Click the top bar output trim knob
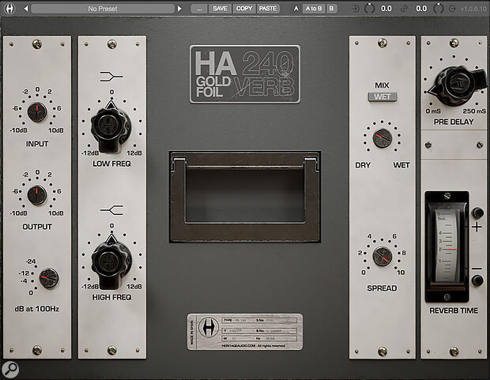The height and width of the screenshot is (380, 490). [x=438, y=9]
